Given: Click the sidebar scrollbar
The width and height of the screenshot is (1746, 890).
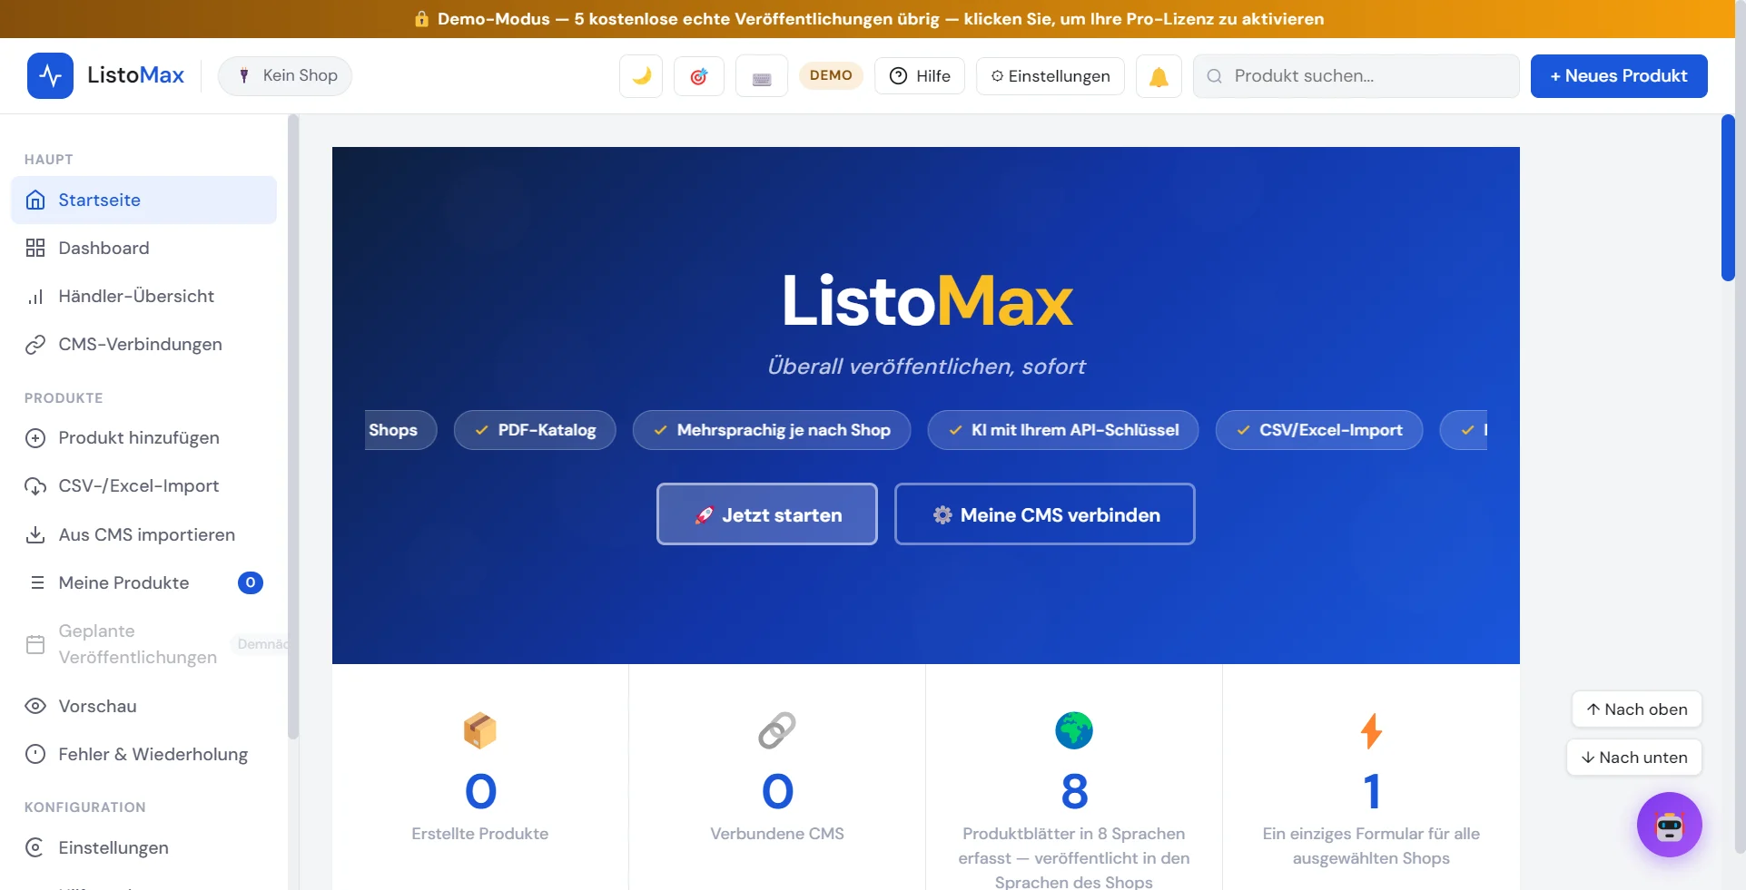Looking at the screenshot, I should (292, 426).
